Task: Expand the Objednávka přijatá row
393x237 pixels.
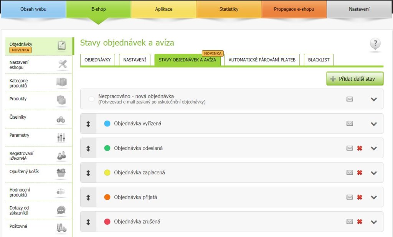Action: tap(374, 197)
